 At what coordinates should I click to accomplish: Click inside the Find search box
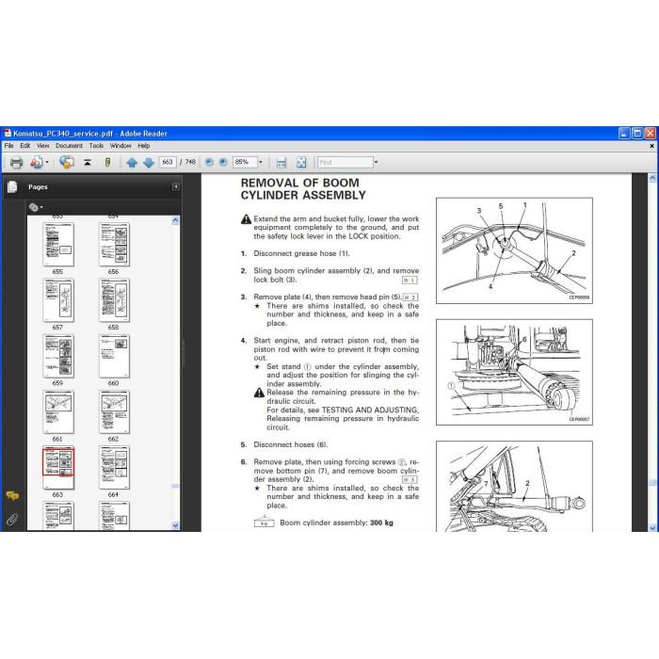coord(346,162)
